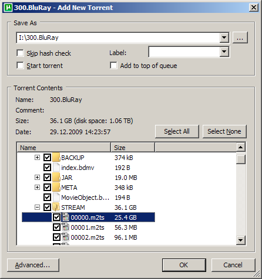Viewport: 262px width, 279px height.
Task: Click the uTorrent icon in title bar
Action: click(x=8, y=8)
